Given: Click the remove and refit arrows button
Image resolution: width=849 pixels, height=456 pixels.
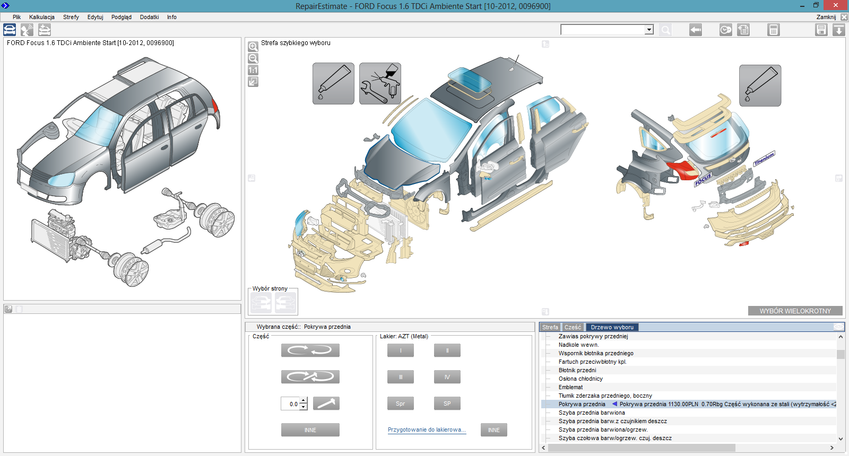Looking at the screenshot, I should pos(310,376).
